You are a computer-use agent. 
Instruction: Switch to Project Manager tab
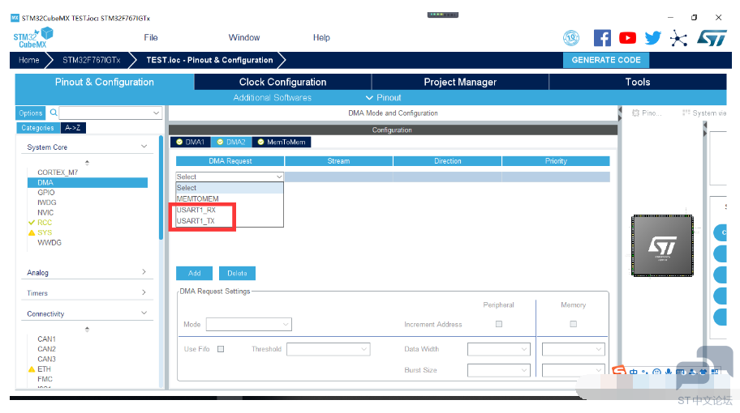(x=460, y=82)
